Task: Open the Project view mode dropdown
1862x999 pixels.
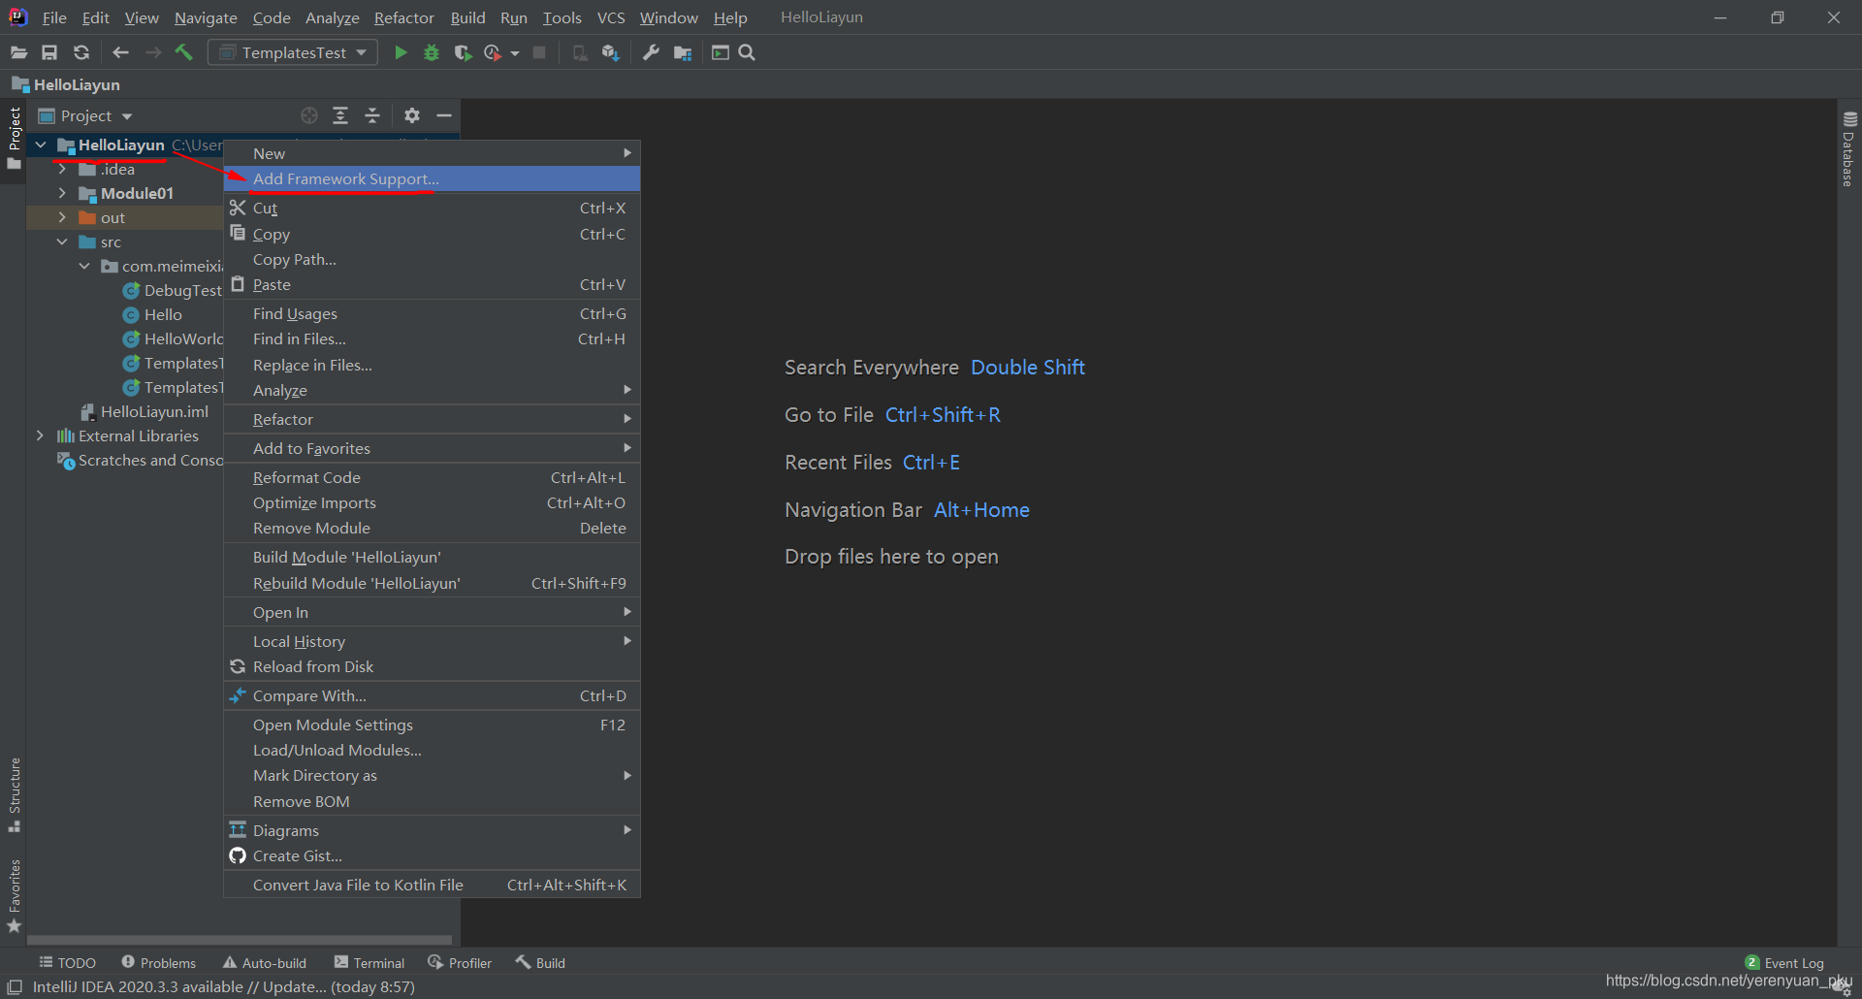Action: point(85,115)
